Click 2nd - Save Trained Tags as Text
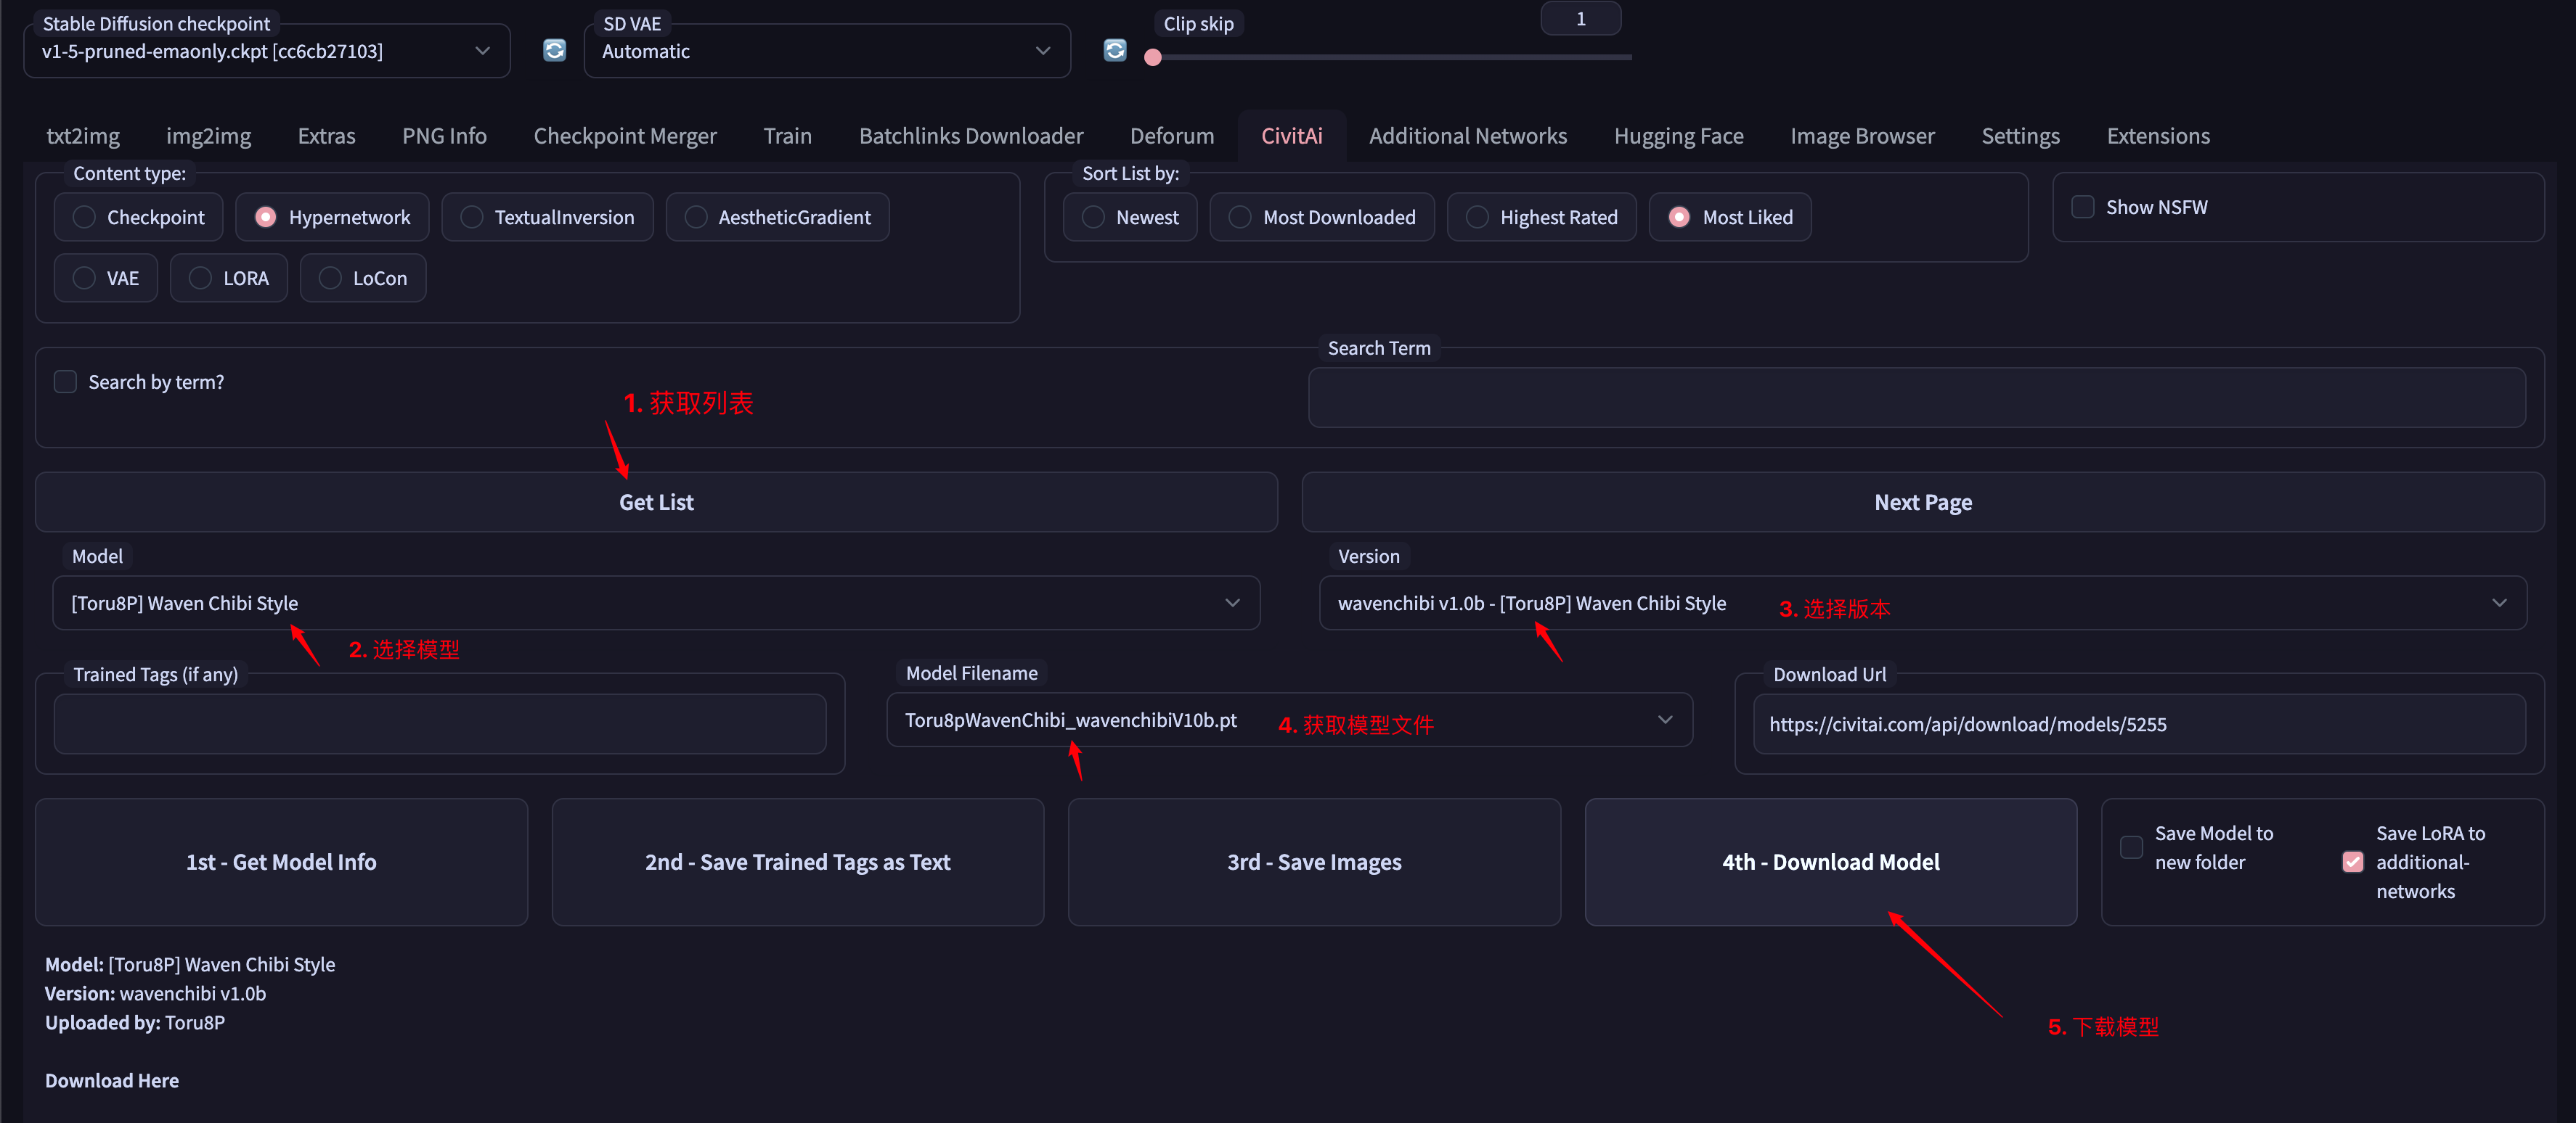2576x1123 pixels. [797, 861]
